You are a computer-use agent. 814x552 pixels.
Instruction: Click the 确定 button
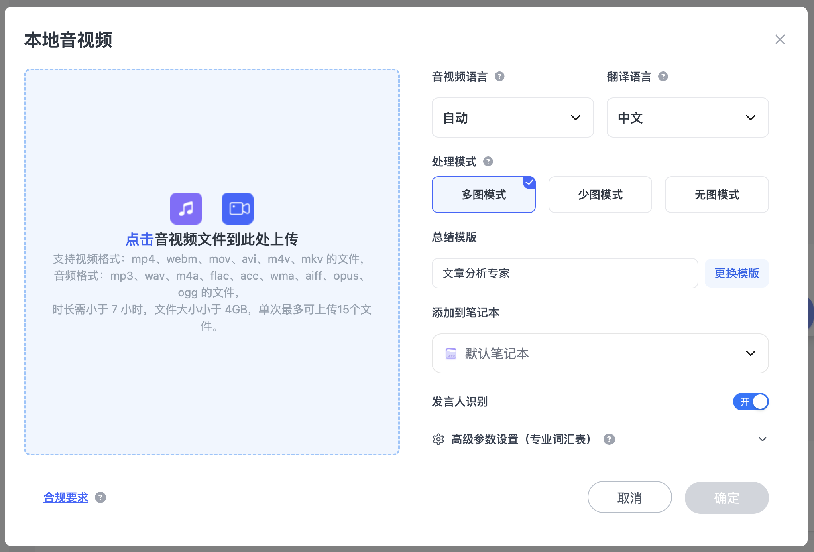726,497
